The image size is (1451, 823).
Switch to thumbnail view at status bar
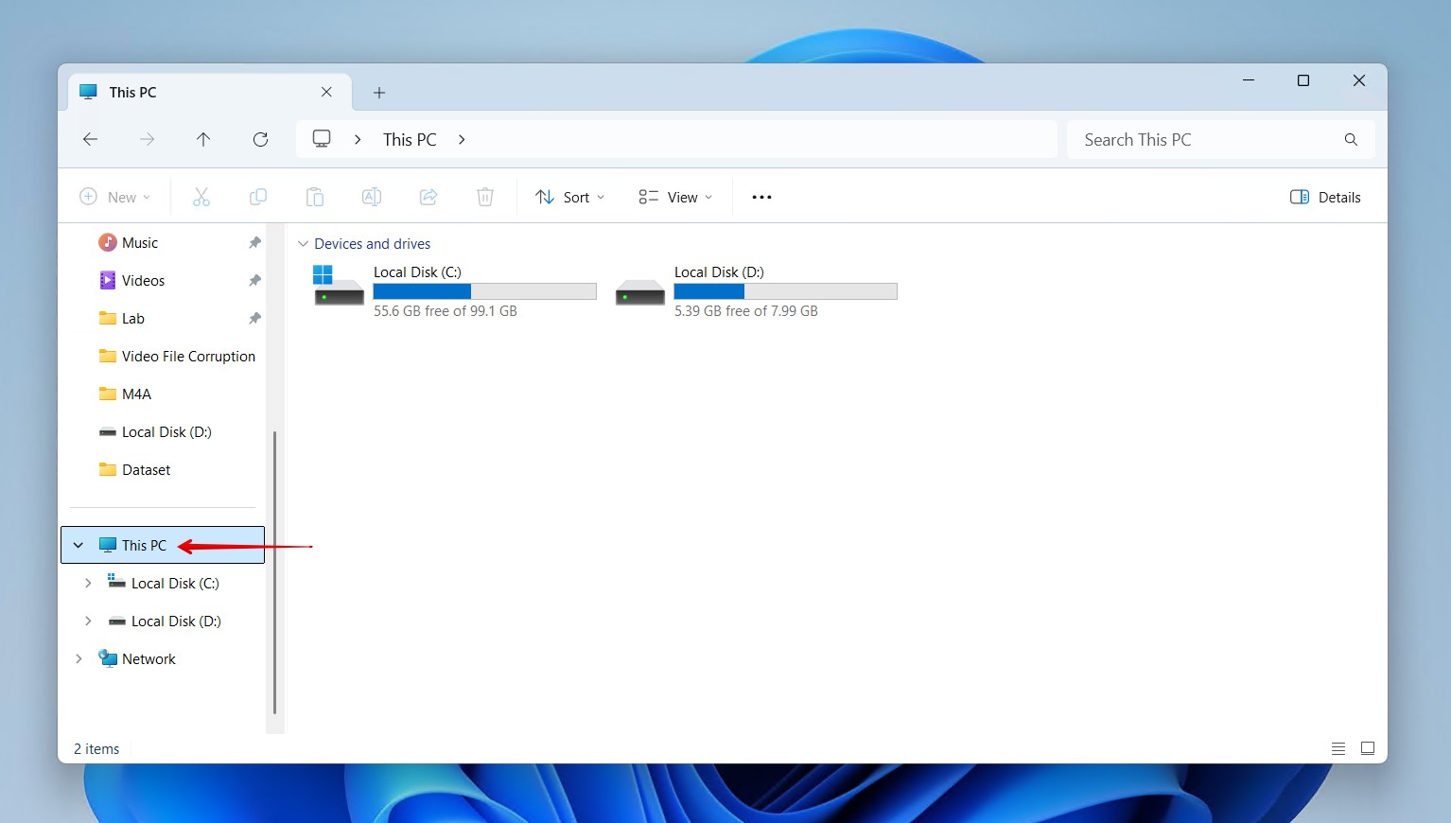[x=1368, y=747]
